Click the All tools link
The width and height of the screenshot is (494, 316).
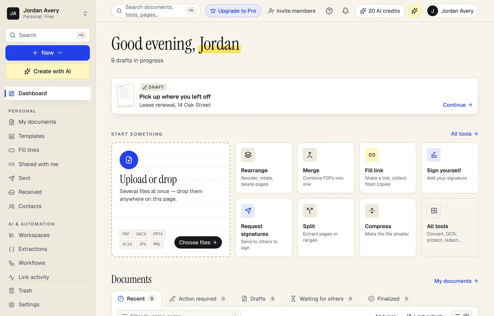tap(464, 134)
